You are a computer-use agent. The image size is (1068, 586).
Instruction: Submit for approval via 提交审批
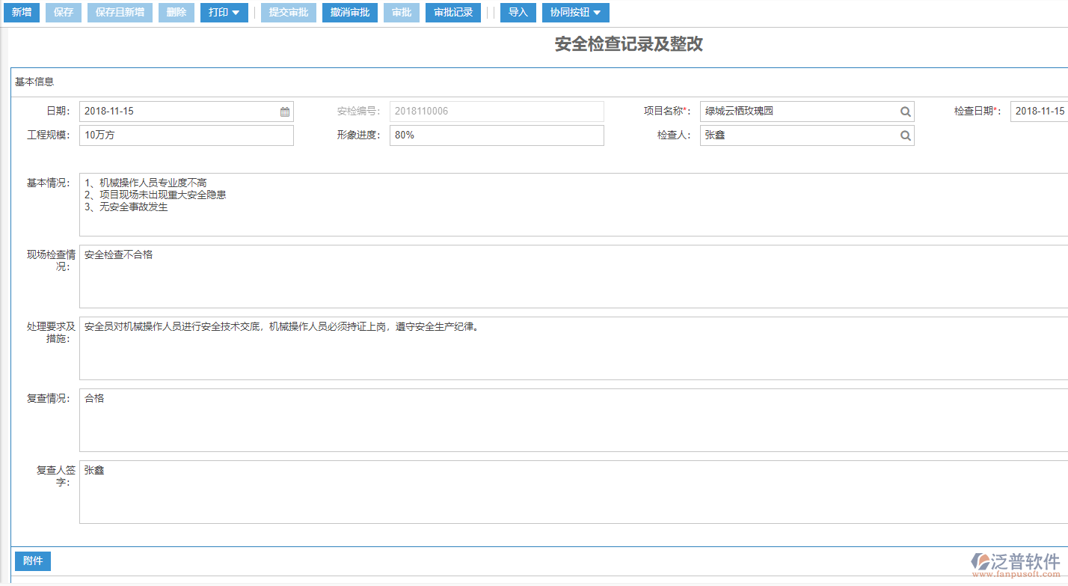click(288, 12)
